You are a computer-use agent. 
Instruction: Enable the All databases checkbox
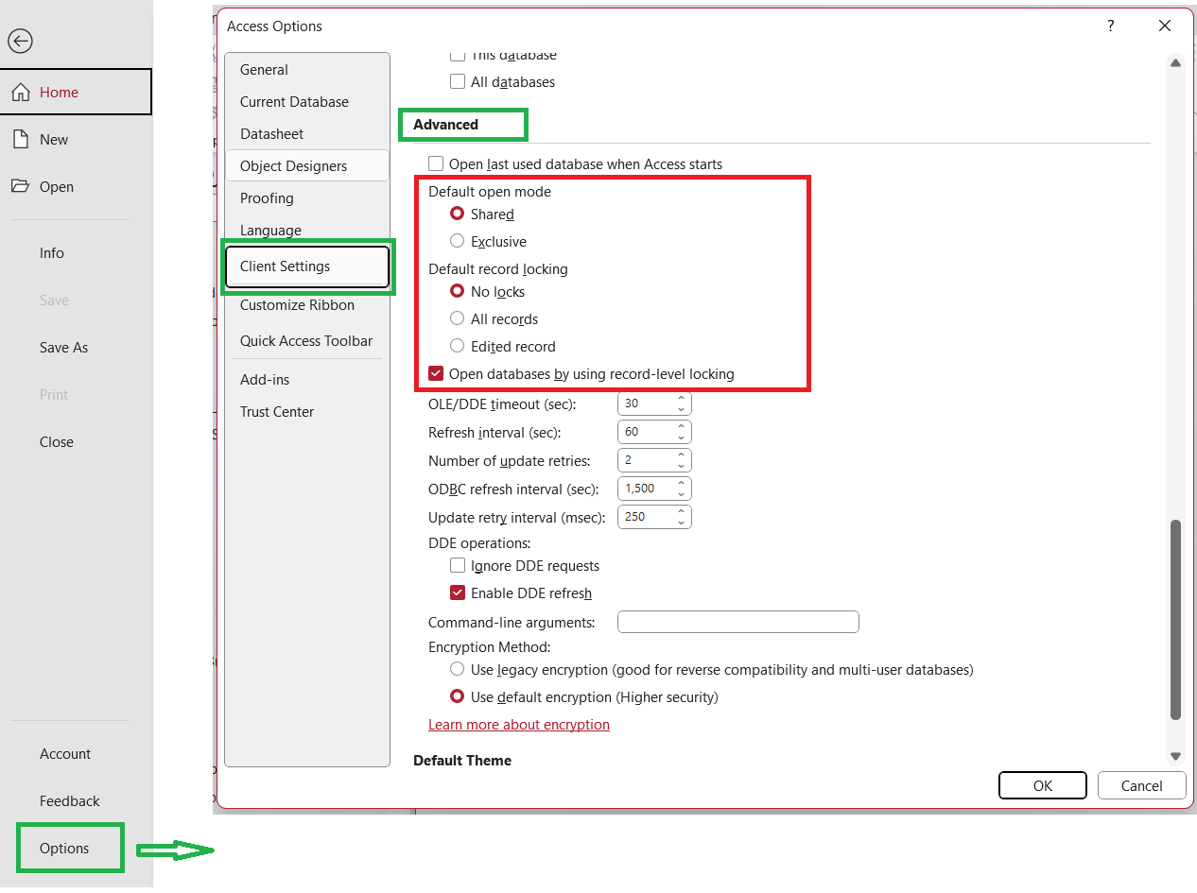pyautogui.click(x=458, y=82)
